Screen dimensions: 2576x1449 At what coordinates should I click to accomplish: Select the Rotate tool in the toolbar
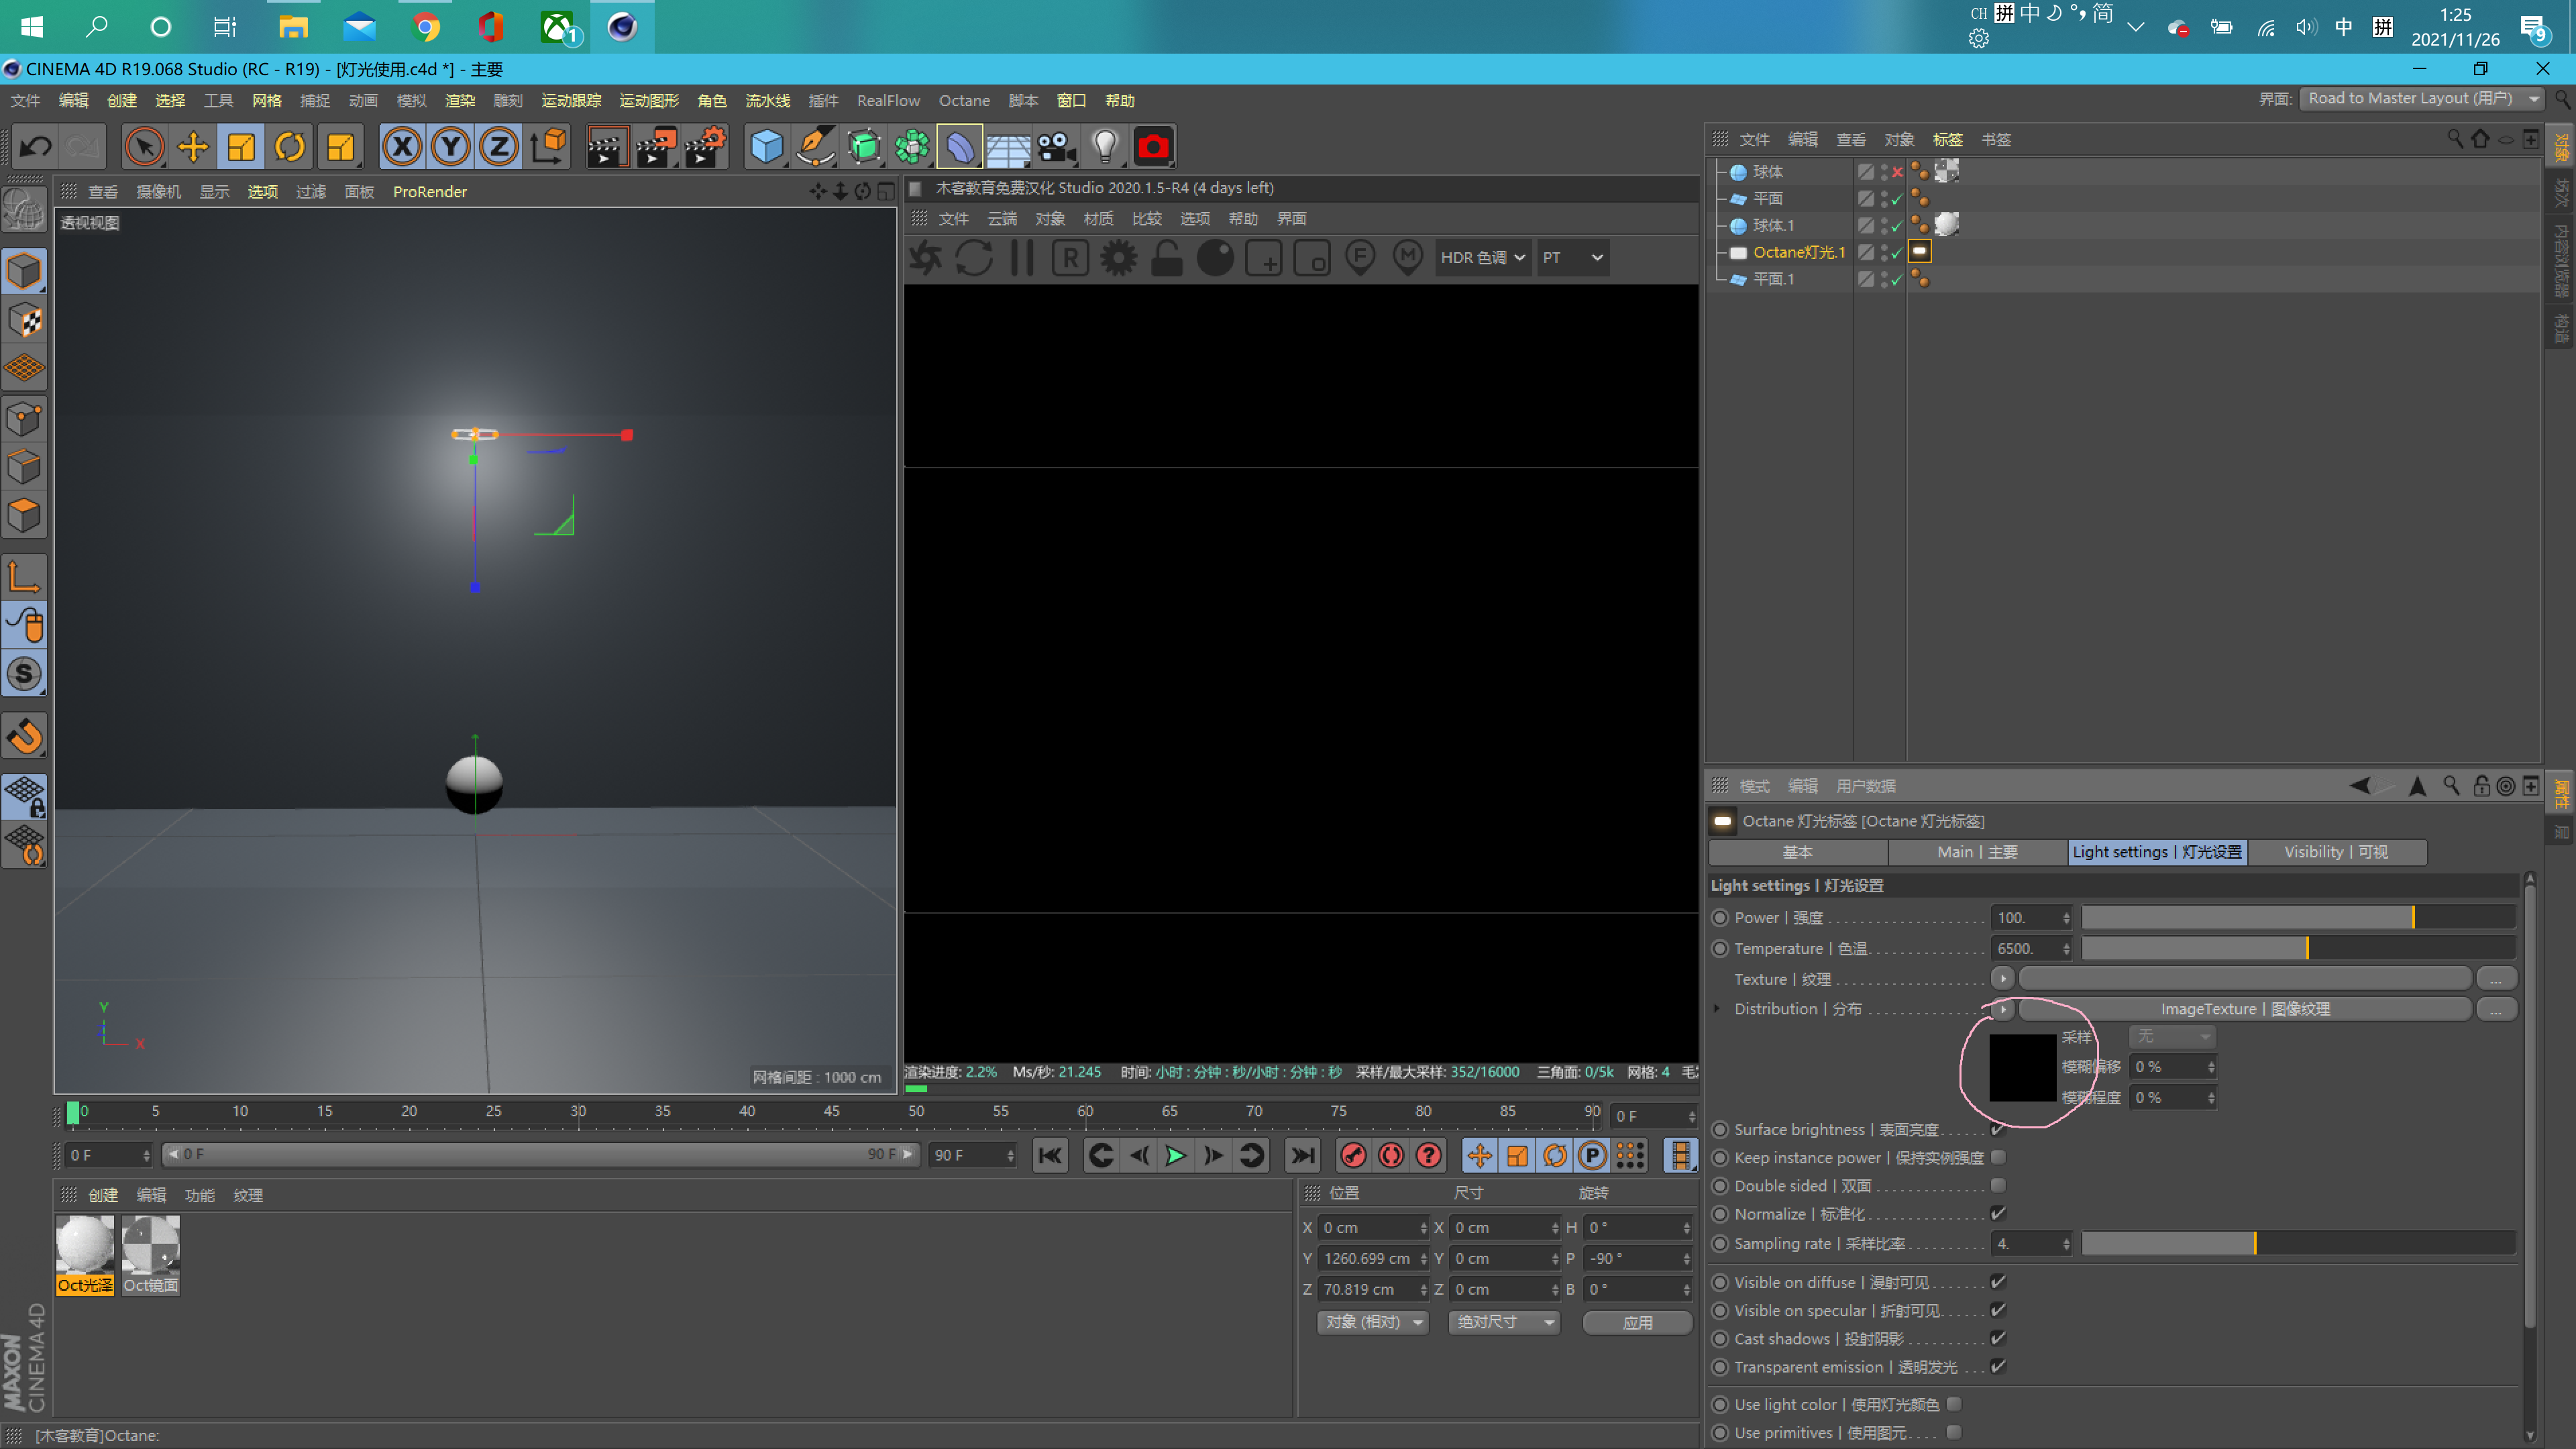tap(290, 146)
